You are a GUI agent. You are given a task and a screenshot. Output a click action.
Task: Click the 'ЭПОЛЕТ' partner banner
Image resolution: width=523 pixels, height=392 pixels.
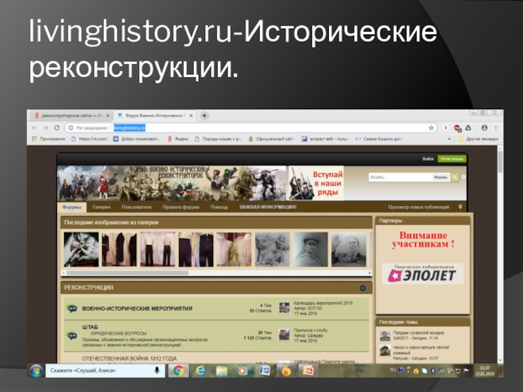click(423, 274)
